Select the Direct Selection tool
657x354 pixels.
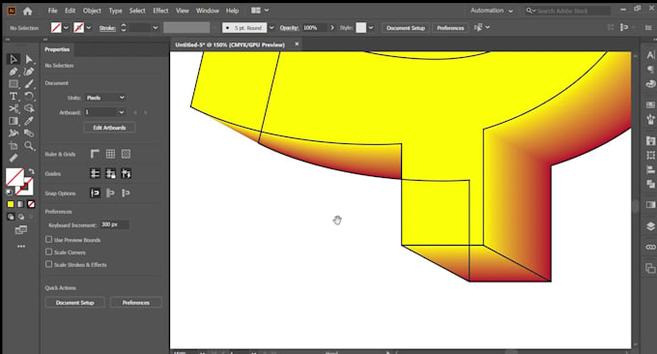click(x=29, y=59)
